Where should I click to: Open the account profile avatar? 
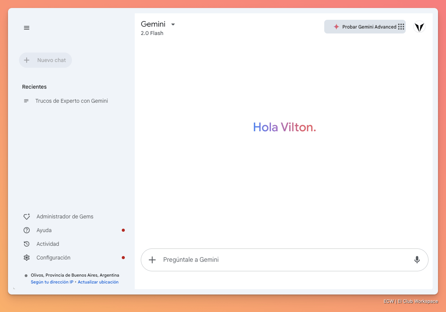pos(419,27)
